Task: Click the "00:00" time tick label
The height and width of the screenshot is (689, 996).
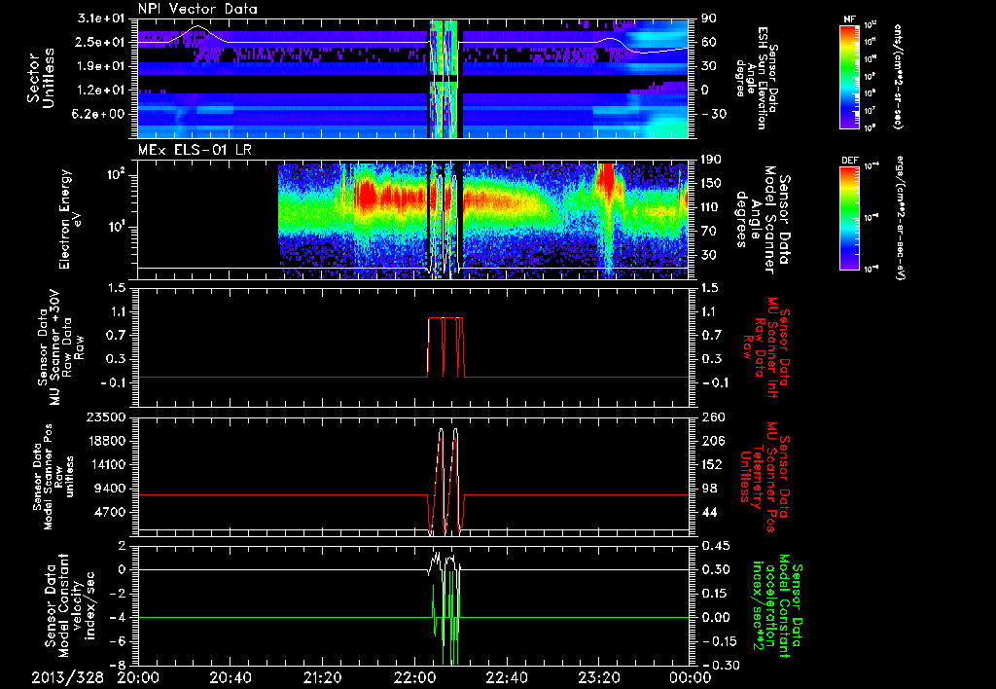Action: point(693,677)
